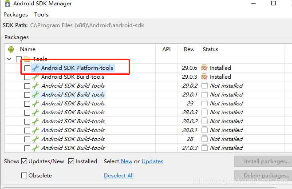This screenshot has height=189, width=292.
Task: Uncheck the Updates/New show filter
Action: click(24, 161)
